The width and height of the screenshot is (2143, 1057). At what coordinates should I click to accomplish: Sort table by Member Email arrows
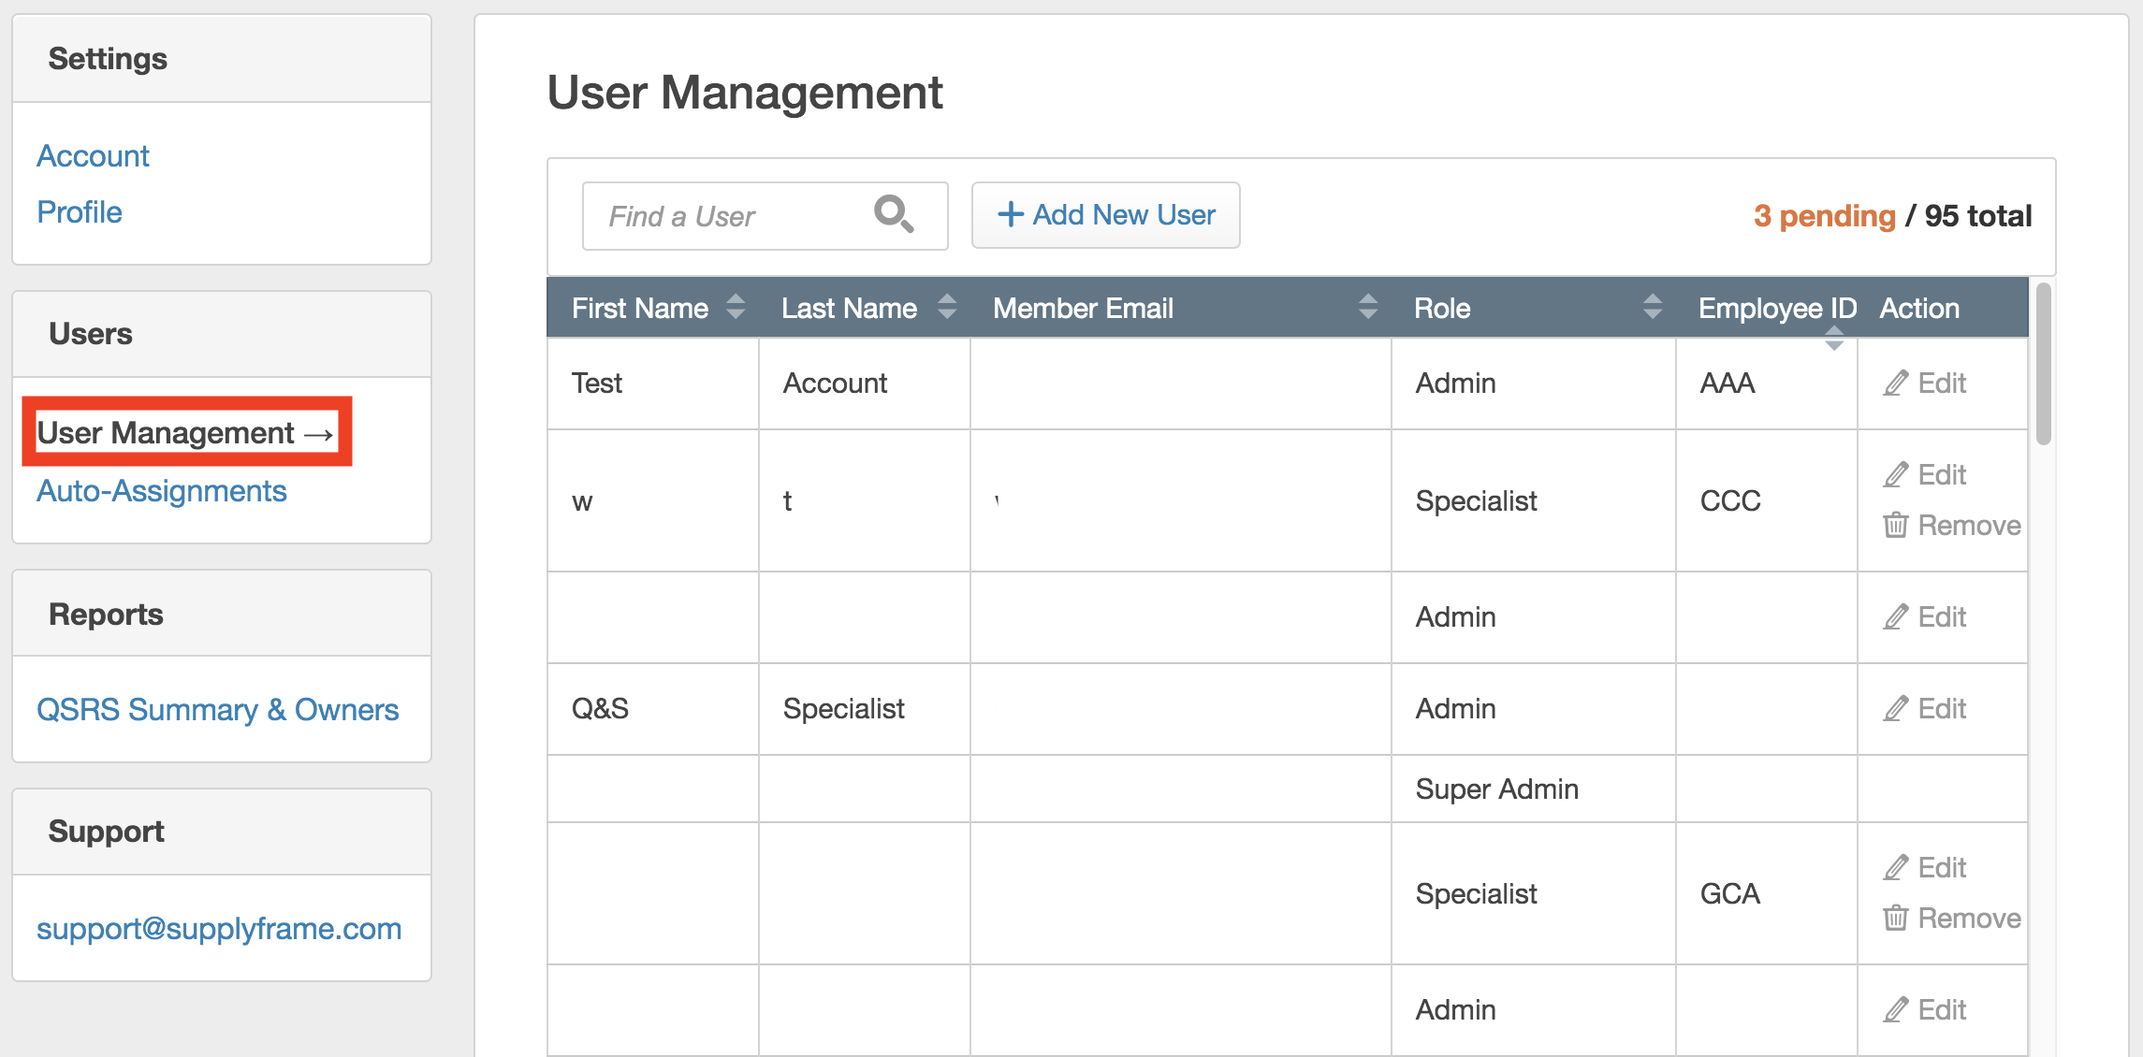[x=1368, y=307]
